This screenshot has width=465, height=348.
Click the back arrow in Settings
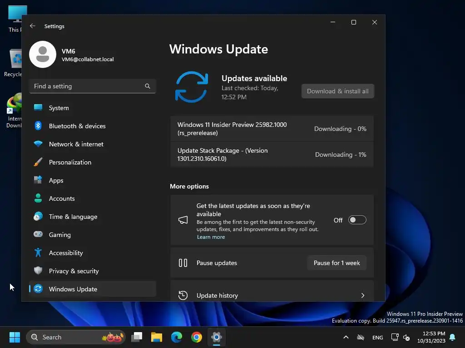pyautogui.click(x=33, y=26)
